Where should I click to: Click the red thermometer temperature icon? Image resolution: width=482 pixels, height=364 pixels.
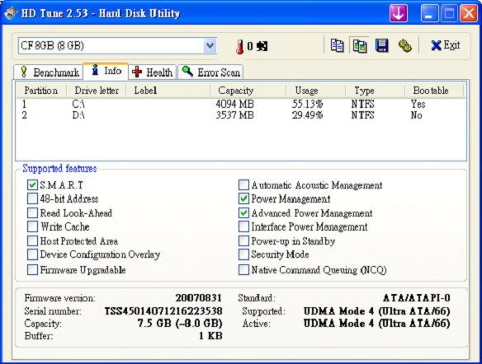coord(240,47)
